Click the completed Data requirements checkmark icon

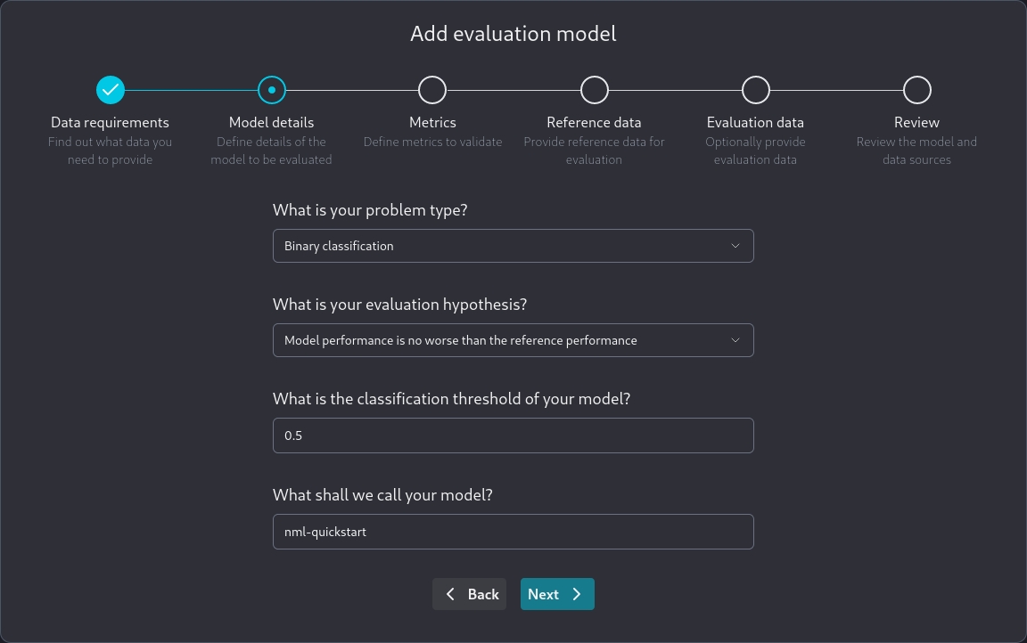point(111,90)
